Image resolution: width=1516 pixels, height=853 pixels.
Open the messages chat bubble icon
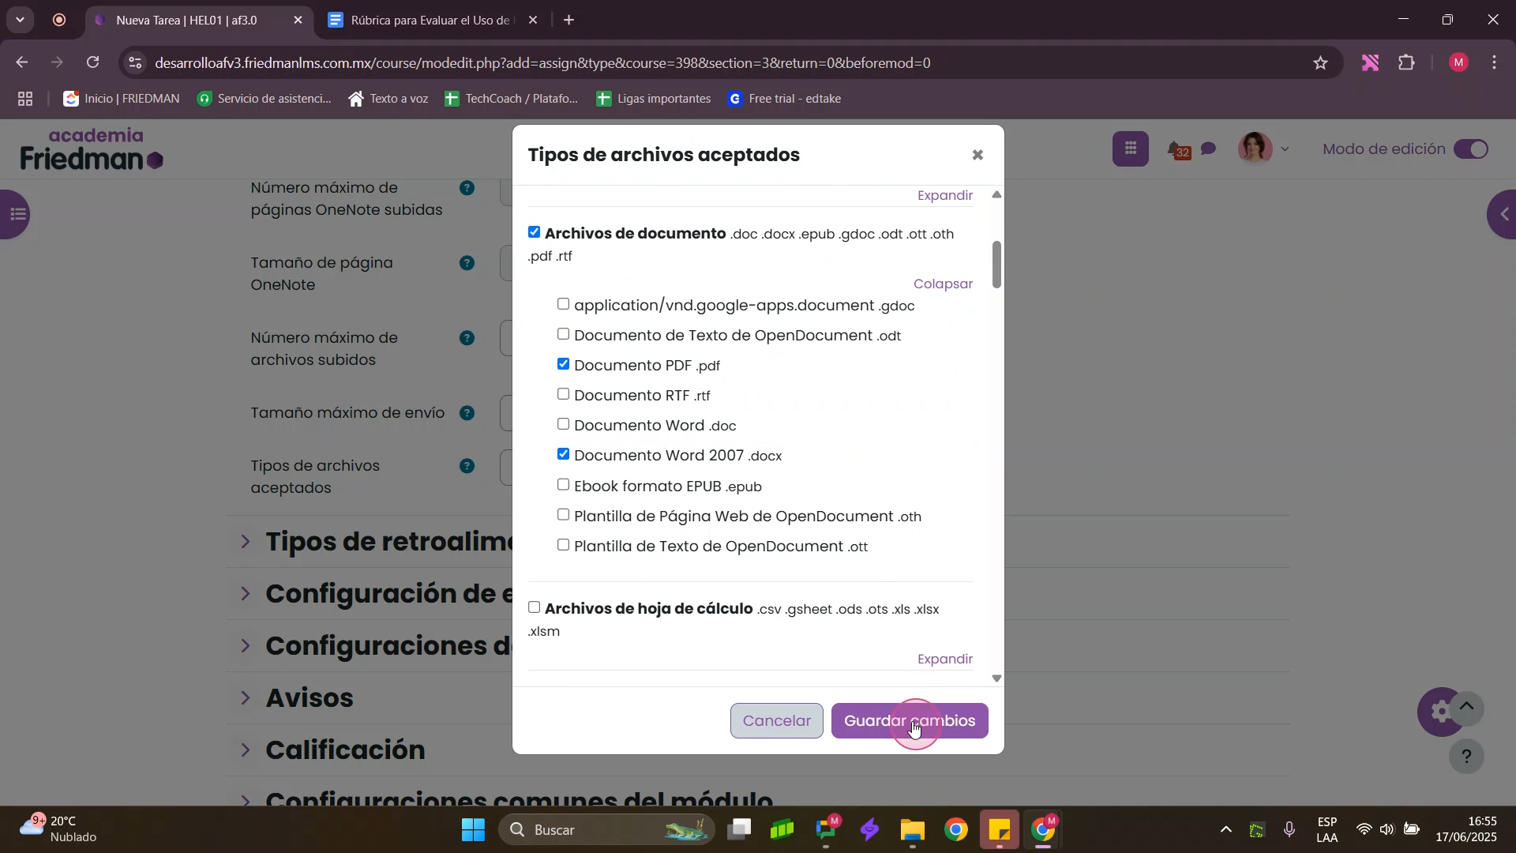click(1208, 149)
